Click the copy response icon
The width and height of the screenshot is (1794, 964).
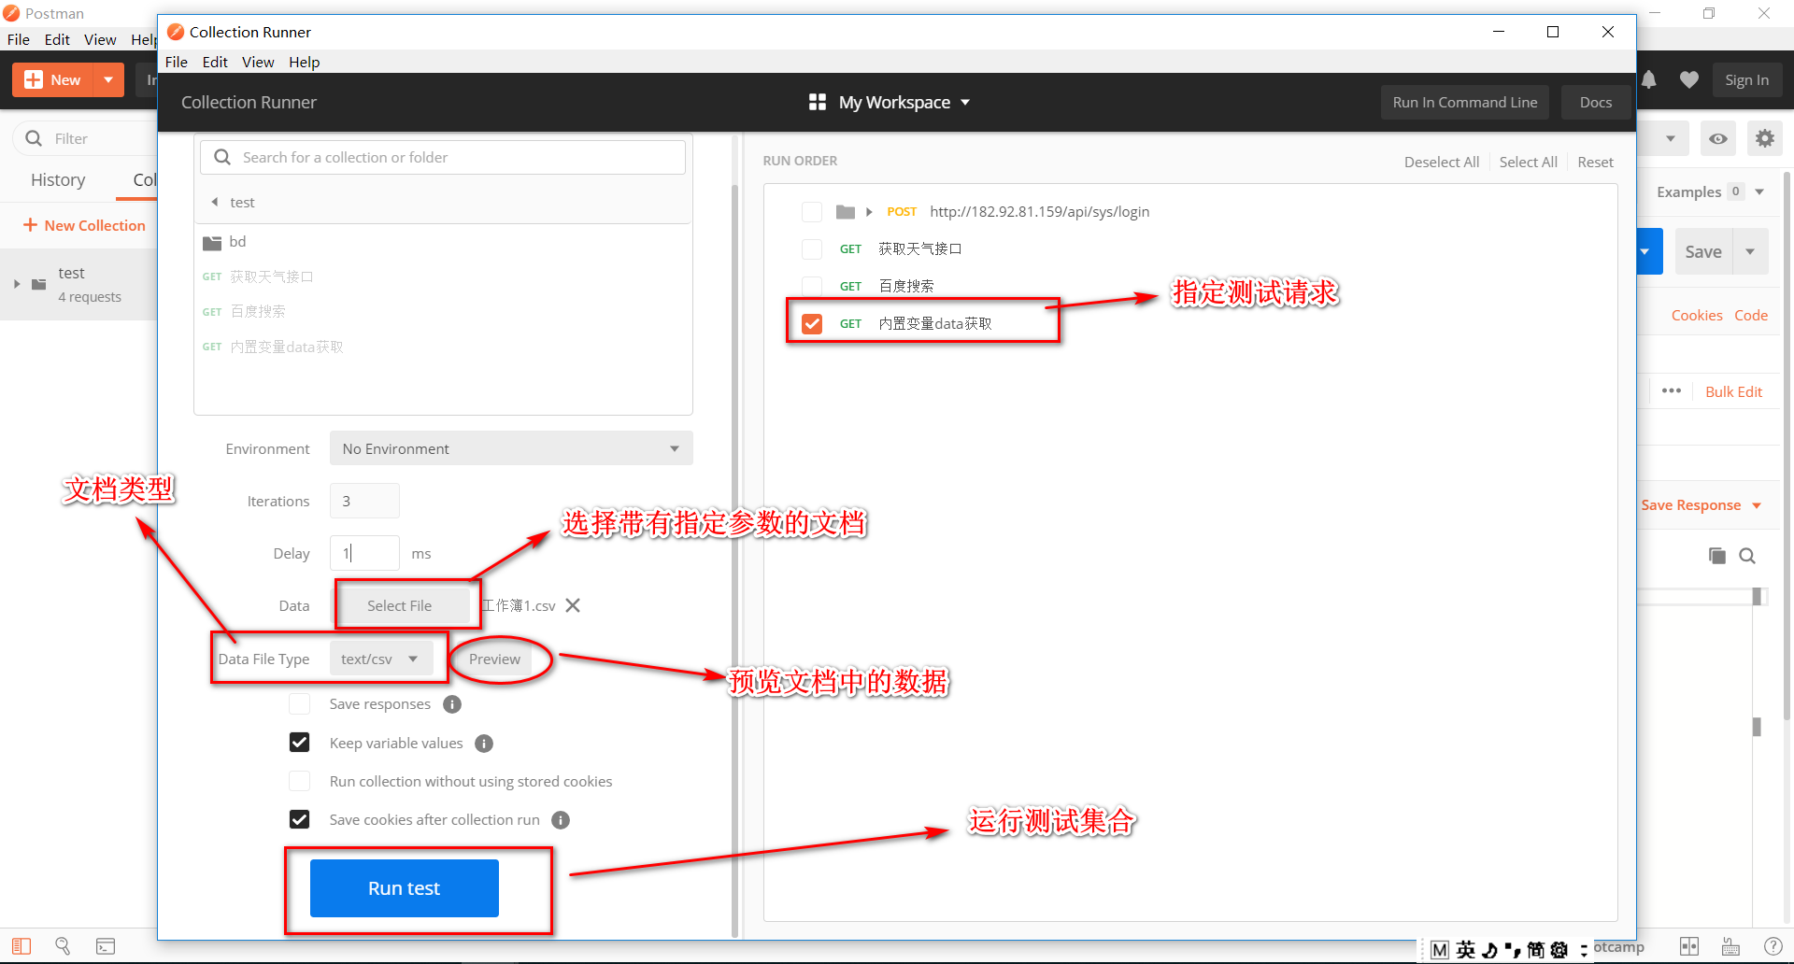click(1717, 556)
